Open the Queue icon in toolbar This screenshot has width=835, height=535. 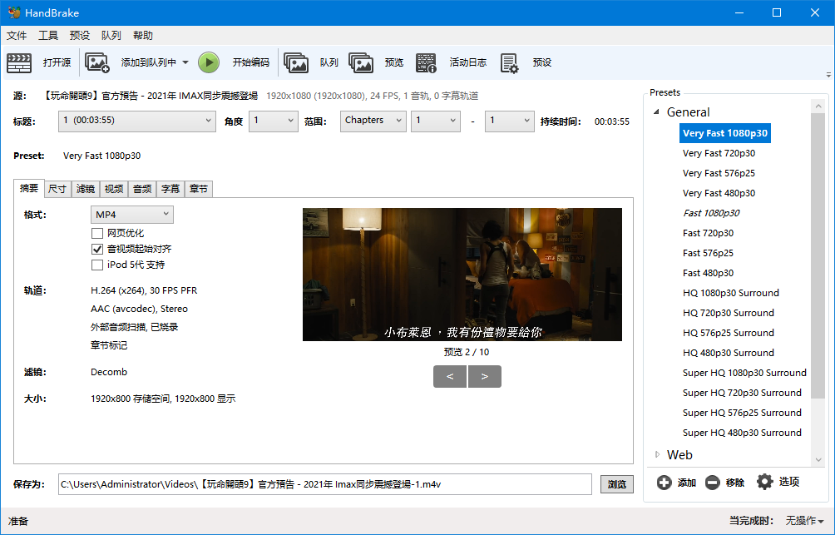tap(296, 63)
